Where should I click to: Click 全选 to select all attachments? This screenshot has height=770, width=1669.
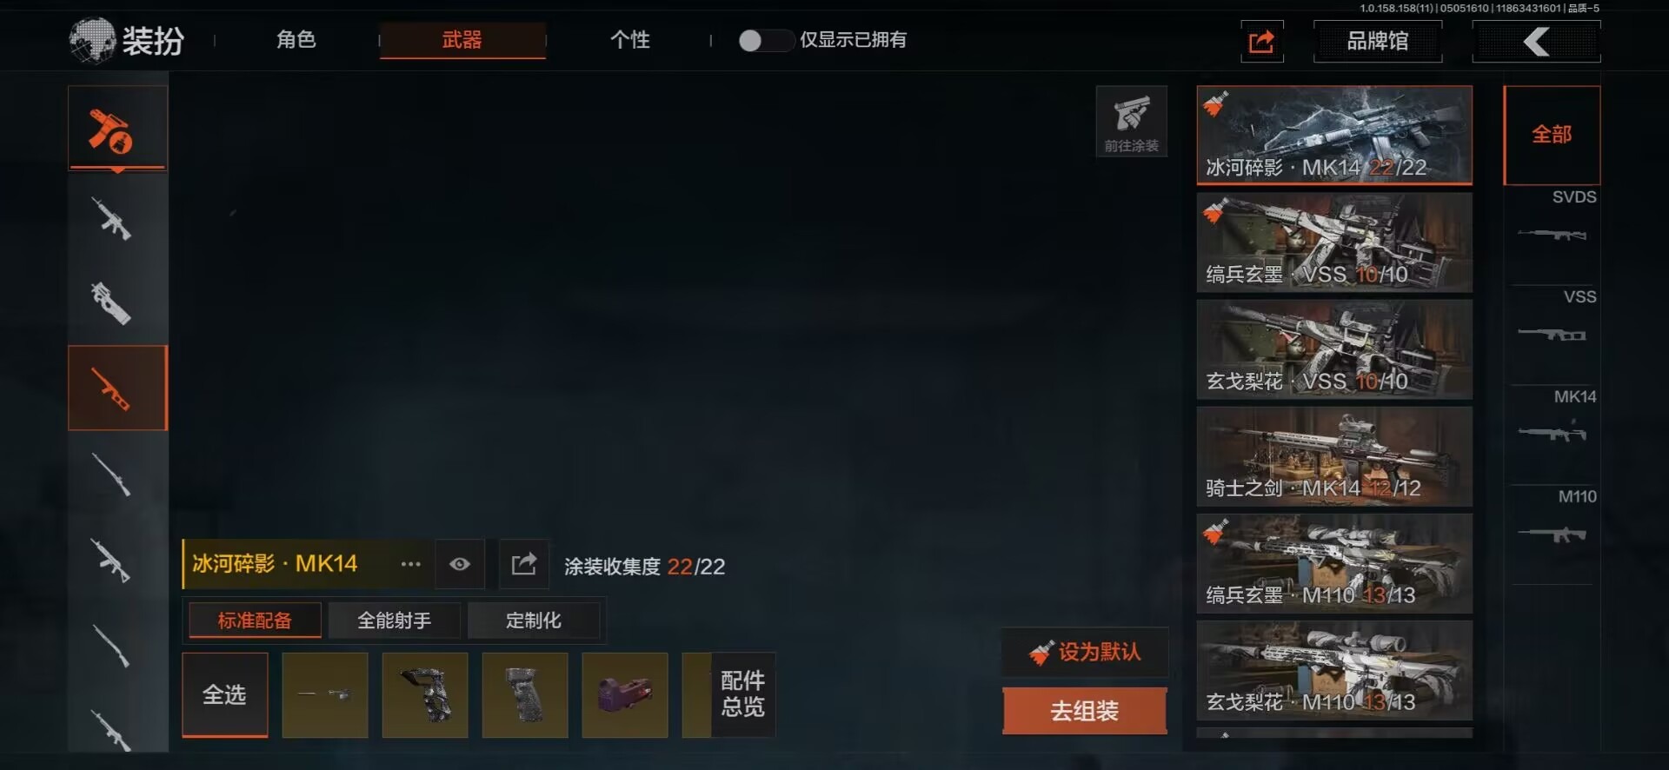225,695
